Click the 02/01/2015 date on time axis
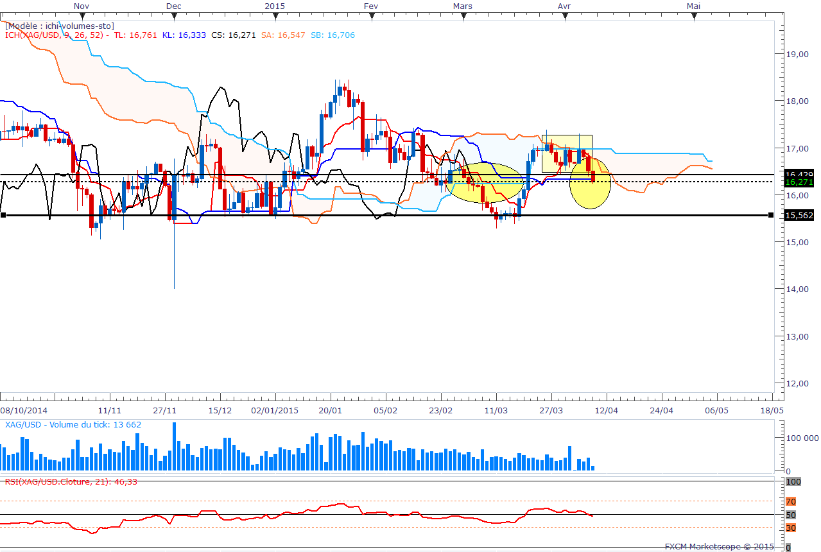This screenshot has width=821, height=552. (274, 410)
